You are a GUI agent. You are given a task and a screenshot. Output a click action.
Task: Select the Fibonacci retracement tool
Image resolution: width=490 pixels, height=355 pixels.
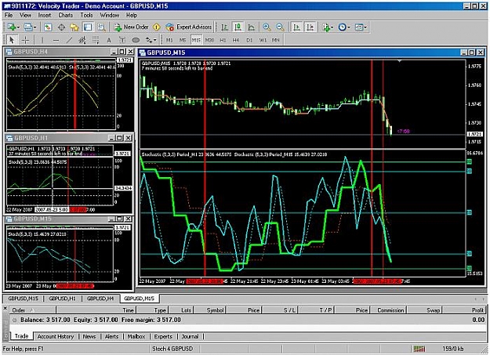[96, 40]
